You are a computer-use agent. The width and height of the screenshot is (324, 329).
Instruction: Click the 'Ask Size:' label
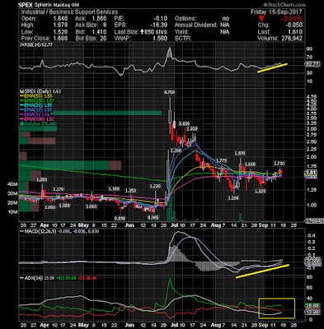coord(87,25)
